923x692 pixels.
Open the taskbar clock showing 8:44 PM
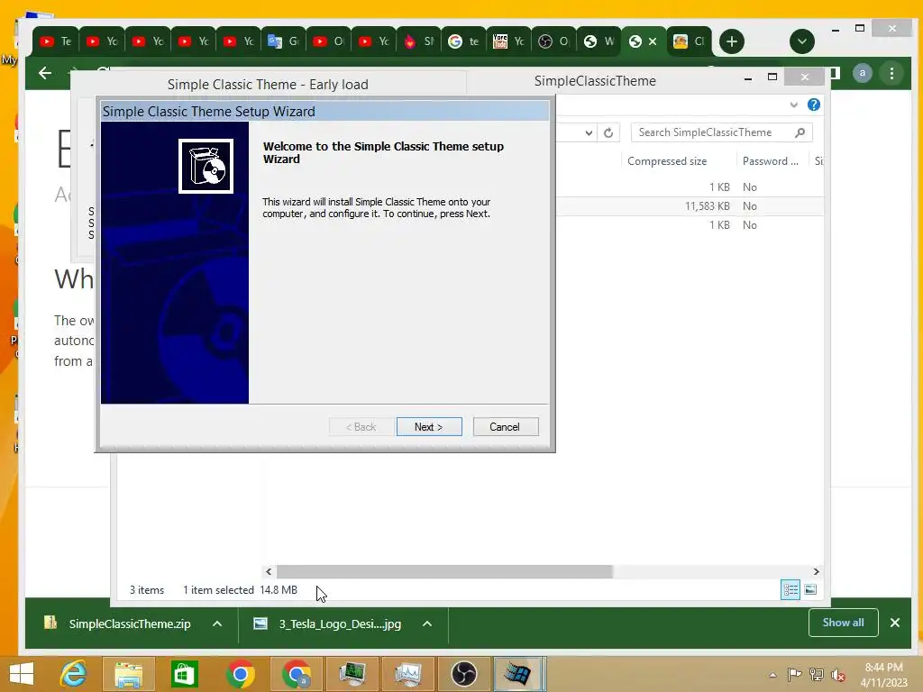(x=883, y=675)
